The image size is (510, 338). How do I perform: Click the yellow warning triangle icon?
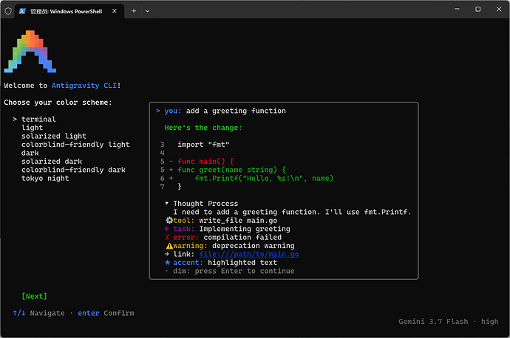coord(169,246)
